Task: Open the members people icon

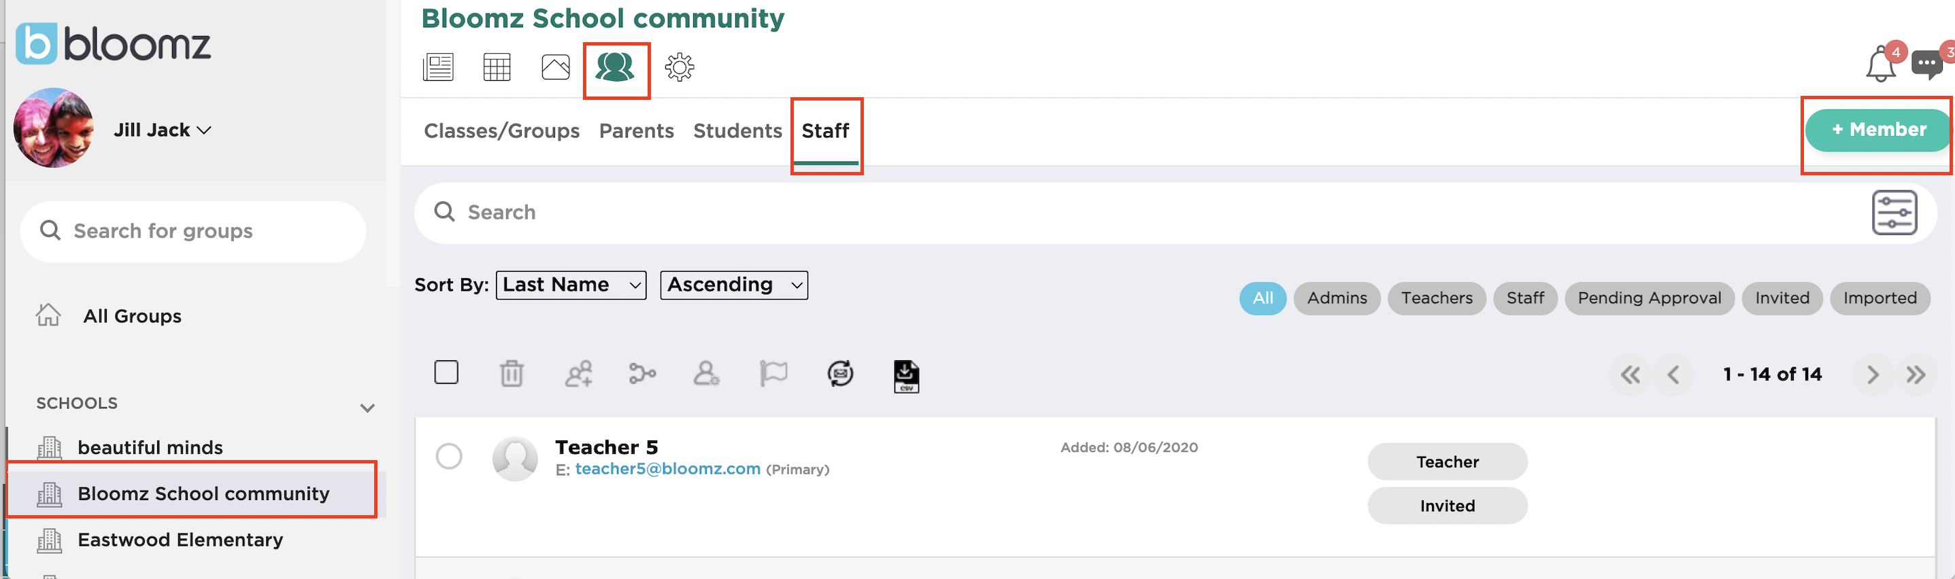Action: click(x=615, y=67)
